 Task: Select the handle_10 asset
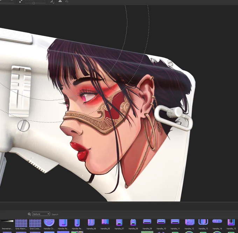pos(161,222)
